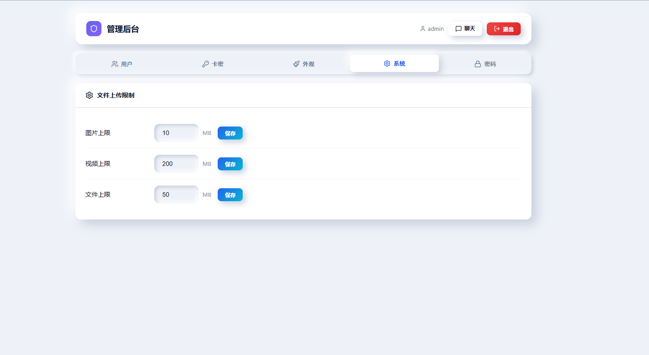Click the user icon next to admin

coord(423,29)
